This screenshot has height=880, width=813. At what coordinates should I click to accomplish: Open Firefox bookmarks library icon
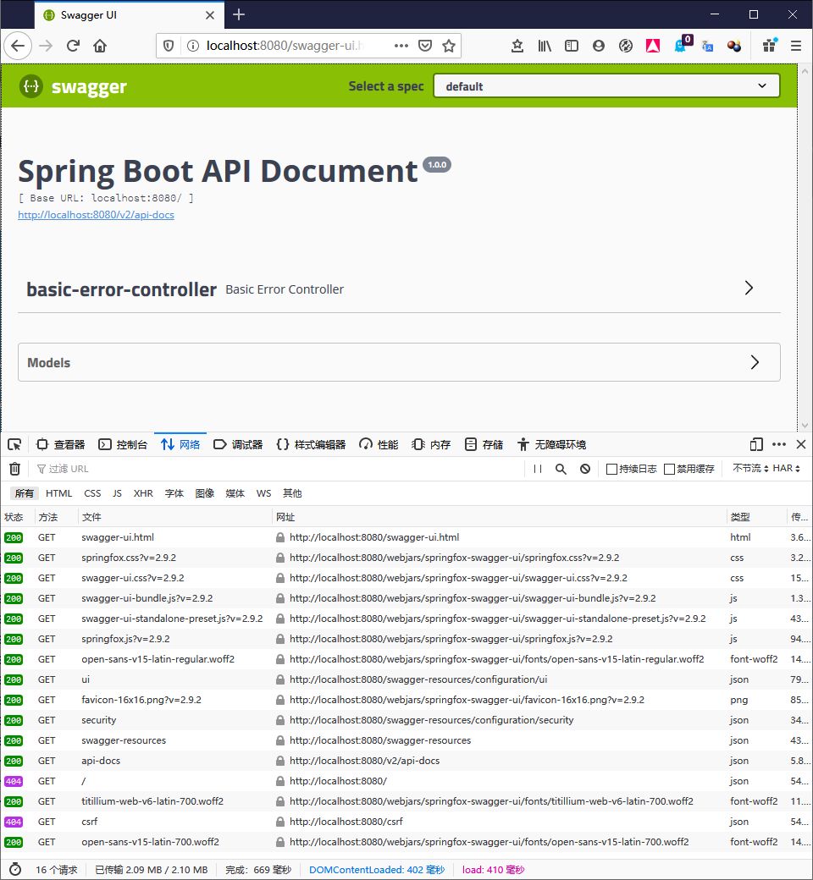pos(545,46)
